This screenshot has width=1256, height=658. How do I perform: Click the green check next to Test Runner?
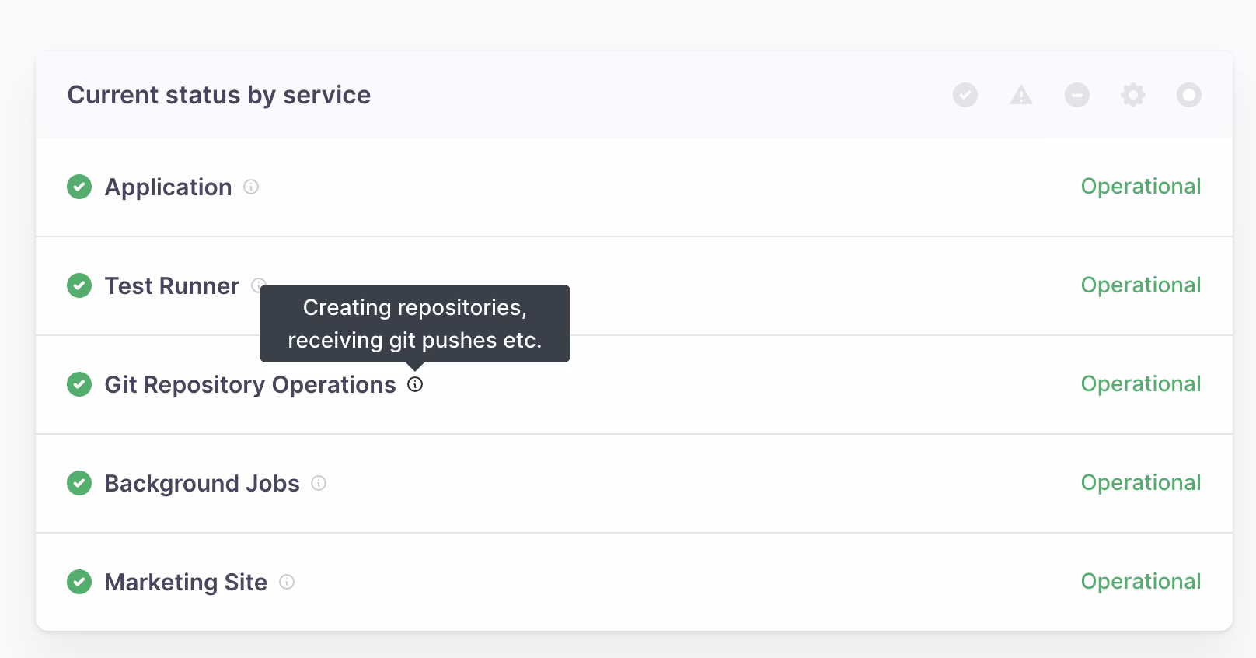79,285
